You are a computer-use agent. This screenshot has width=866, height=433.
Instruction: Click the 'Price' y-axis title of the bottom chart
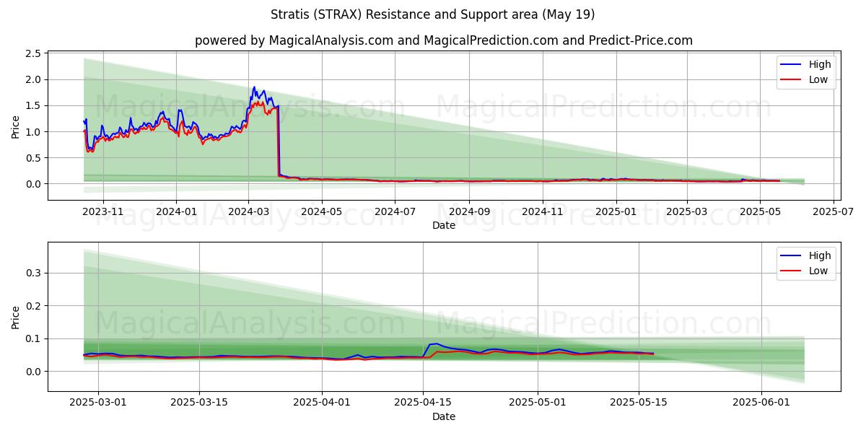15,318
